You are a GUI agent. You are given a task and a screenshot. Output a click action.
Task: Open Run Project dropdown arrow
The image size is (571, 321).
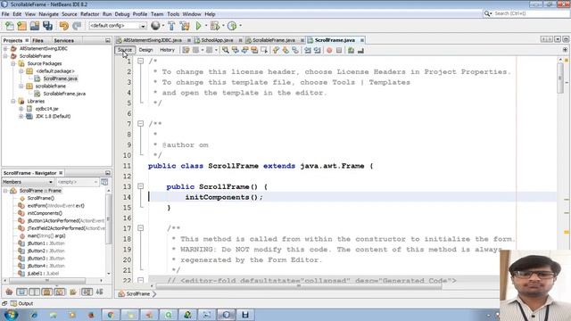[206, 26]
